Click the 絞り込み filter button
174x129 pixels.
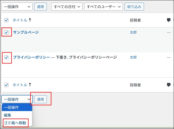(x=134, y=7)
